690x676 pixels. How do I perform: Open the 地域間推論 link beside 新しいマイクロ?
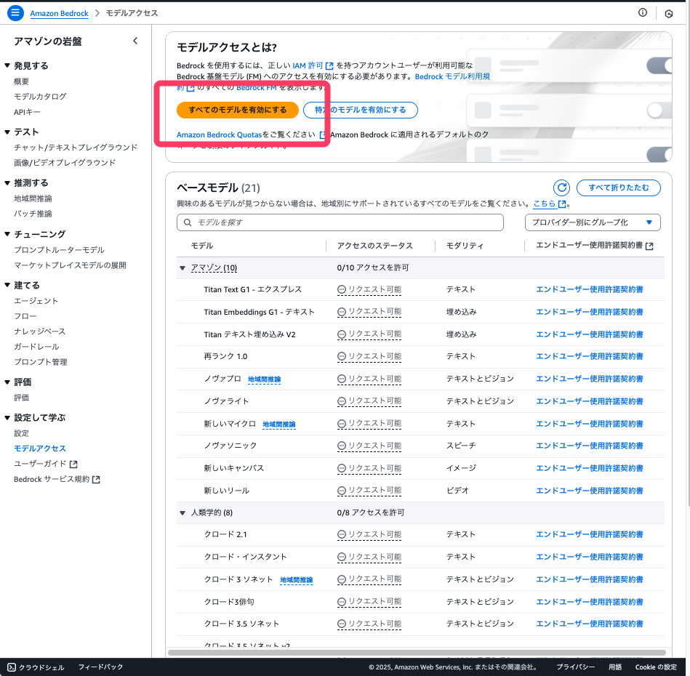(279, 424)
